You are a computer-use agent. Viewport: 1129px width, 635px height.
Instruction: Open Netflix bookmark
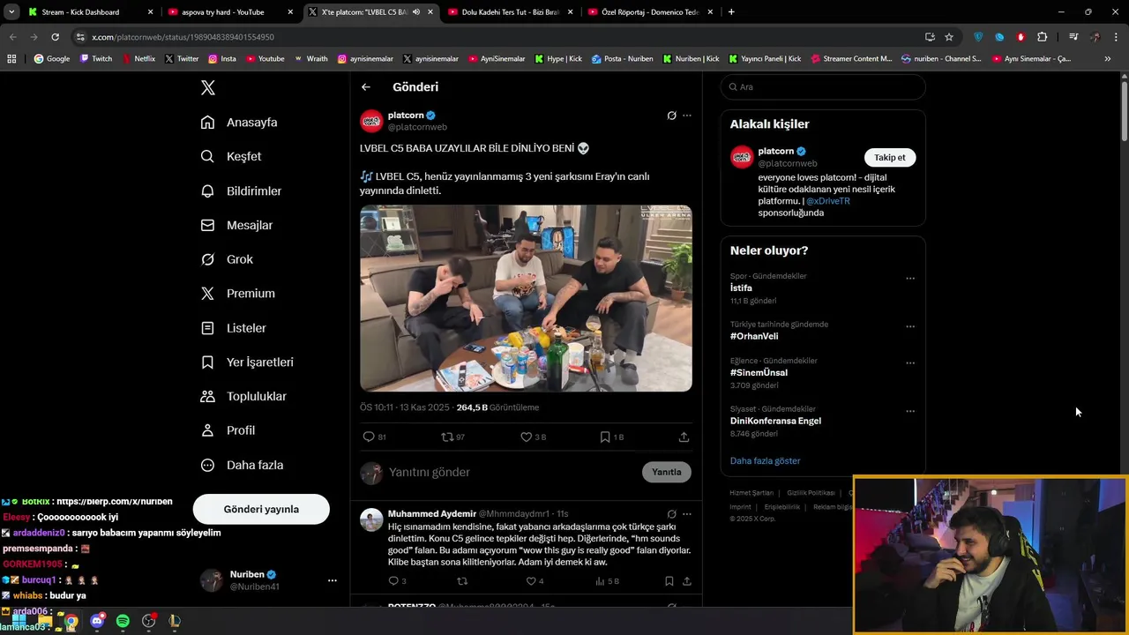pos(138,59)
